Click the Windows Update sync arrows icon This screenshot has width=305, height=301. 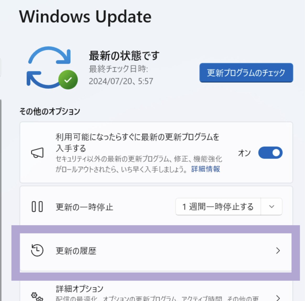click(49, 67)
